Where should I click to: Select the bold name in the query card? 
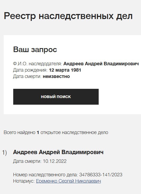point(101,64)
